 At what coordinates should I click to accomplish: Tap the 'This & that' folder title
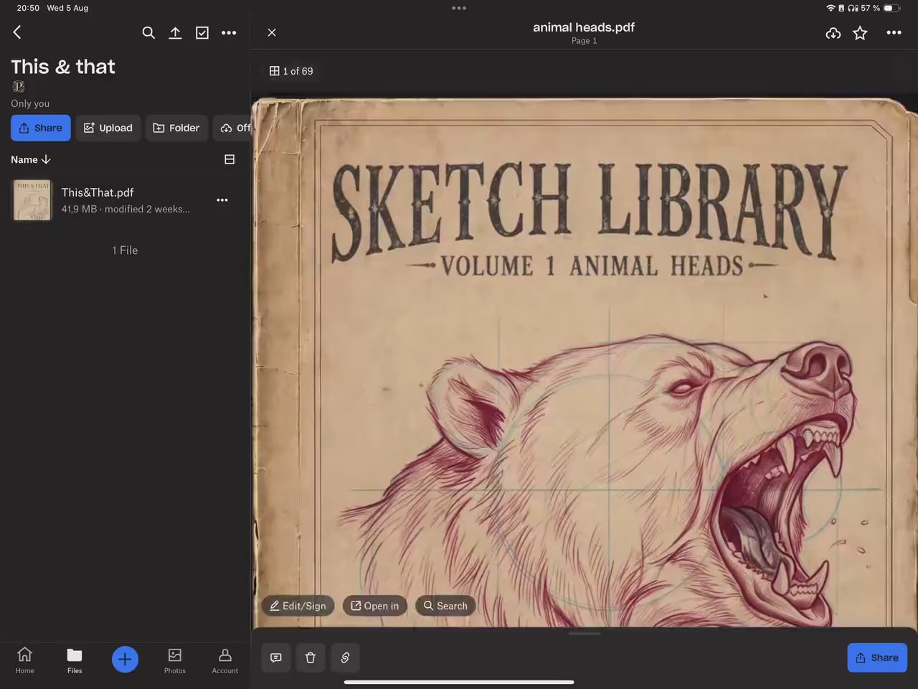(x=63, y=67)
